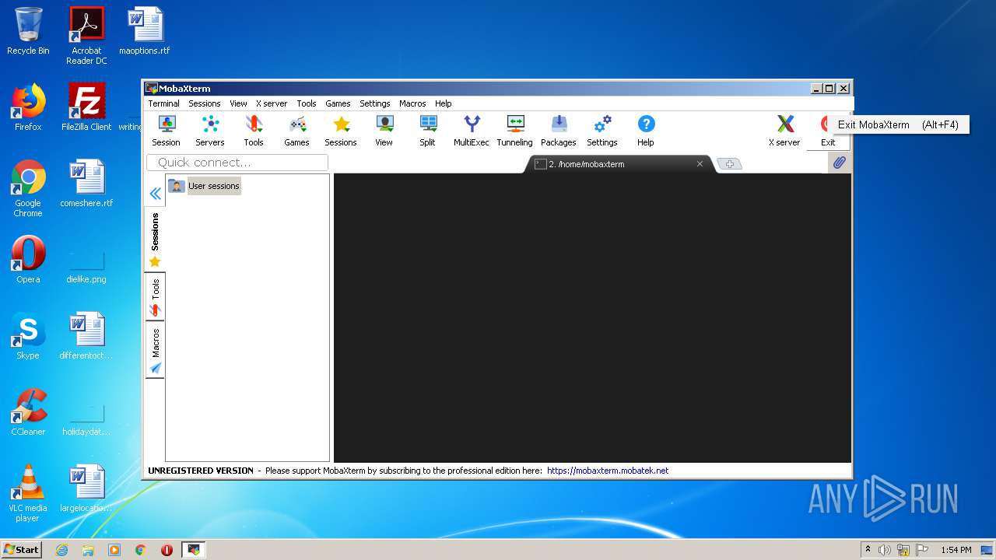
Task: Open the Opera desktop shortcut
Action: (x=28, y=260)
